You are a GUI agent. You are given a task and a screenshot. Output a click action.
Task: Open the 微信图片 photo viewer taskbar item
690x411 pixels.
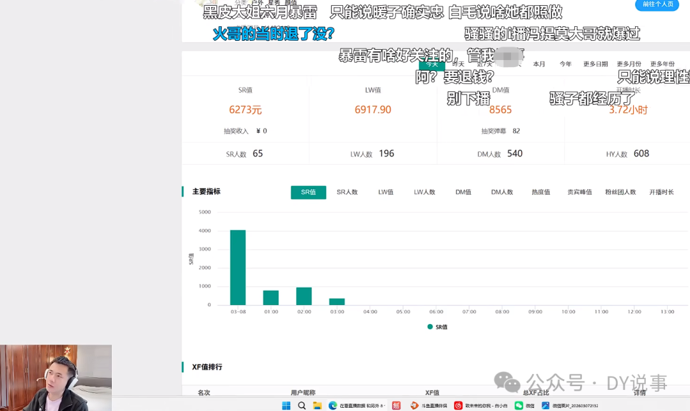pos(570,405)
